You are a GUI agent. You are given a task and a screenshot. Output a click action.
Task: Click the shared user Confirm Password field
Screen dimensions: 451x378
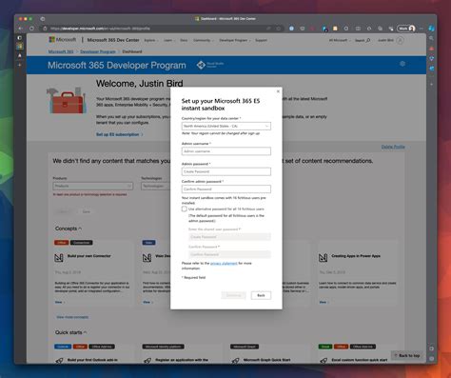(229, 254)
